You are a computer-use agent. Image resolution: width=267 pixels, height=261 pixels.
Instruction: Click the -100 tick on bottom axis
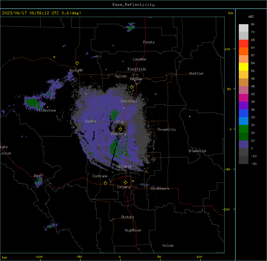(39, 257)
